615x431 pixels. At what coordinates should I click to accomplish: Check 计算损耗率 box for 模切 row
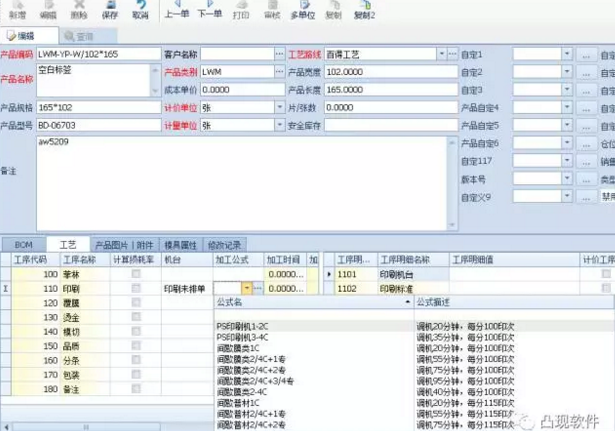point(135,332)
